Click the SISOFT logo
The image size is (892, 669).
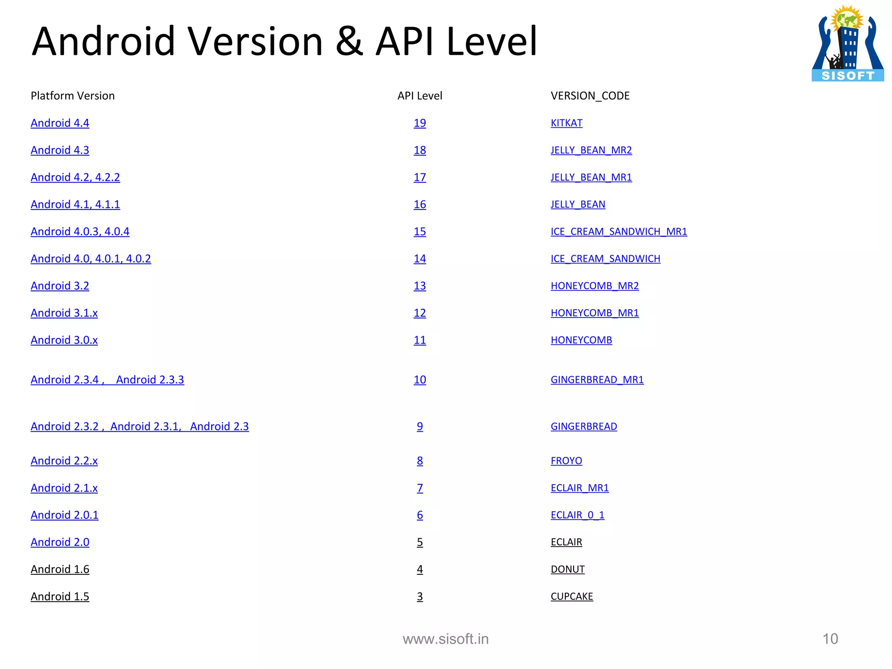coord(848,43)
